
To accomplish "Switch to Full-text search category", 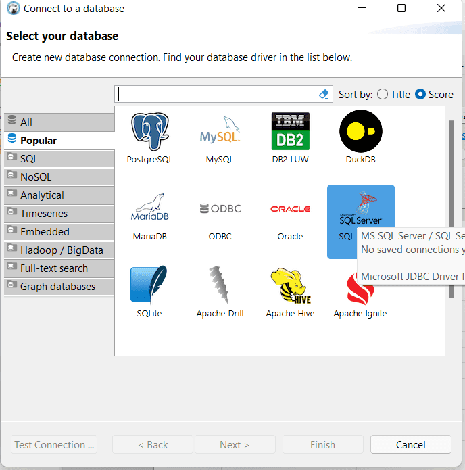I will pyautogui.click(x=59, y=268).
